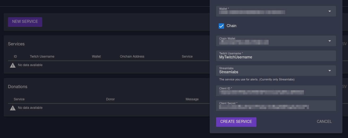Click Service column header in Donations table

tap(19, 99)
